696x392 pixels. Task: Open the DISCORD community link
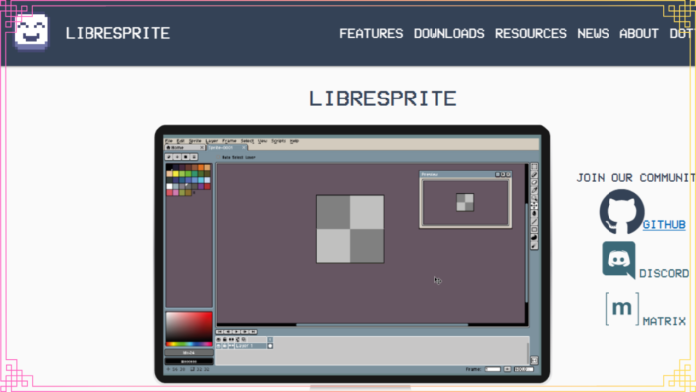pos(664,273)
